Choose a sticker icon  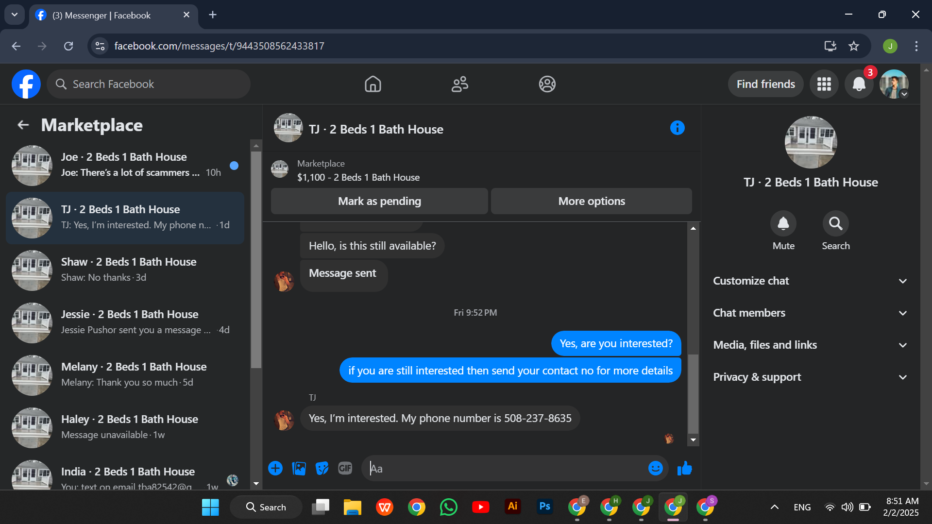[x=322, y=468]
